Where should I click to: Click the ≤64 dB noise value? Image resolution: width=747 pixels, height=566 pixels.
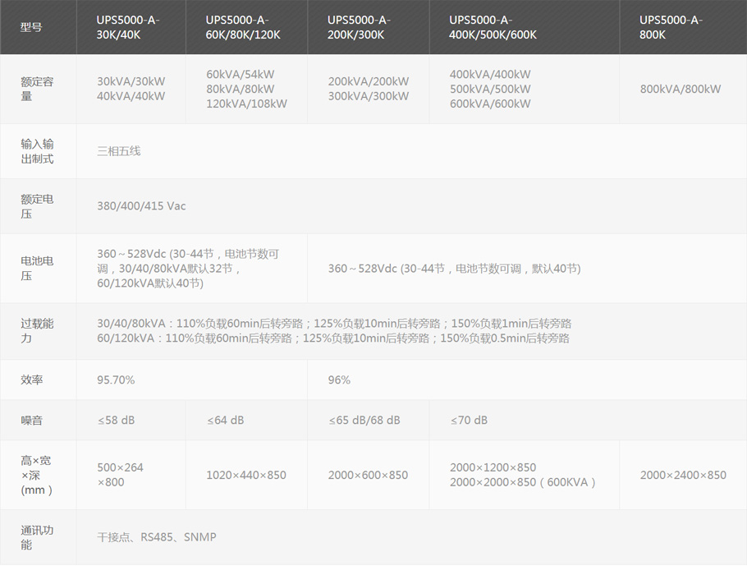pyautogui.click(x=226, y=420)
